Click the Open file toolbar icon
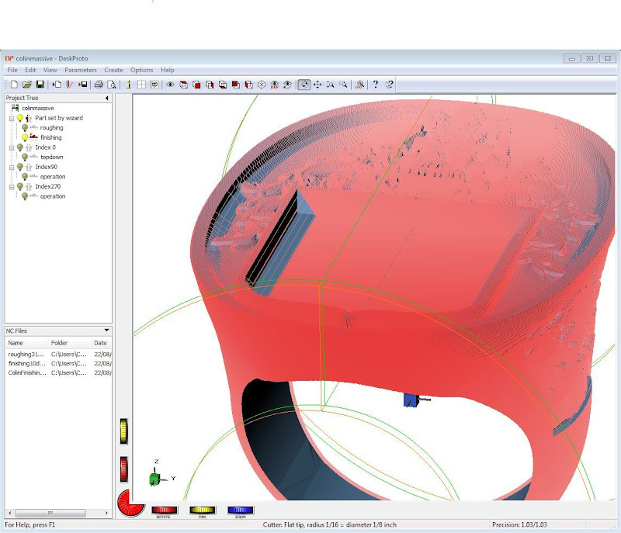Image resolution: width=621 pixels, height=533 pixels. 27,84
